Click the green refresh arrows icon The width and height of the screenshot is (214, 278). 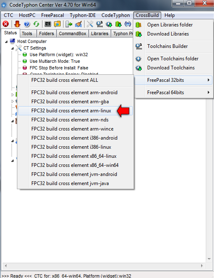pos(36,24)
